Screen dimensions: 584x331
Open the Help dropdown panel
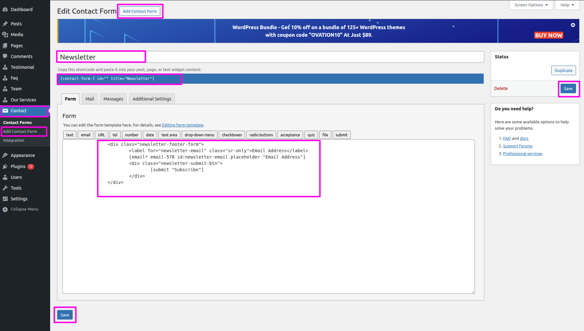[x=567, y=5]
